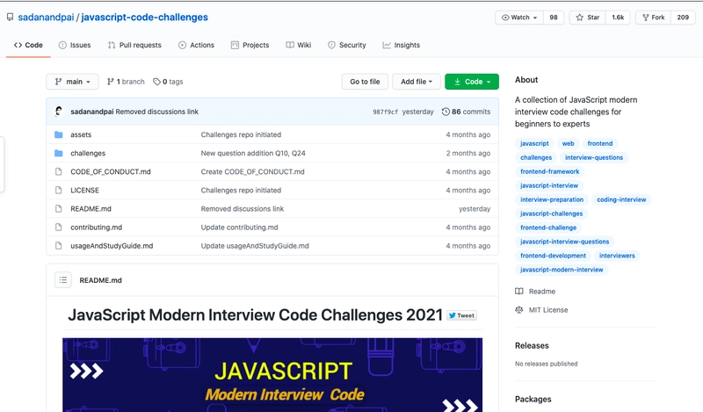Click the scales icon beside MIT License
Viewport: 703px width, 412px height.
[x=519, y=310]
